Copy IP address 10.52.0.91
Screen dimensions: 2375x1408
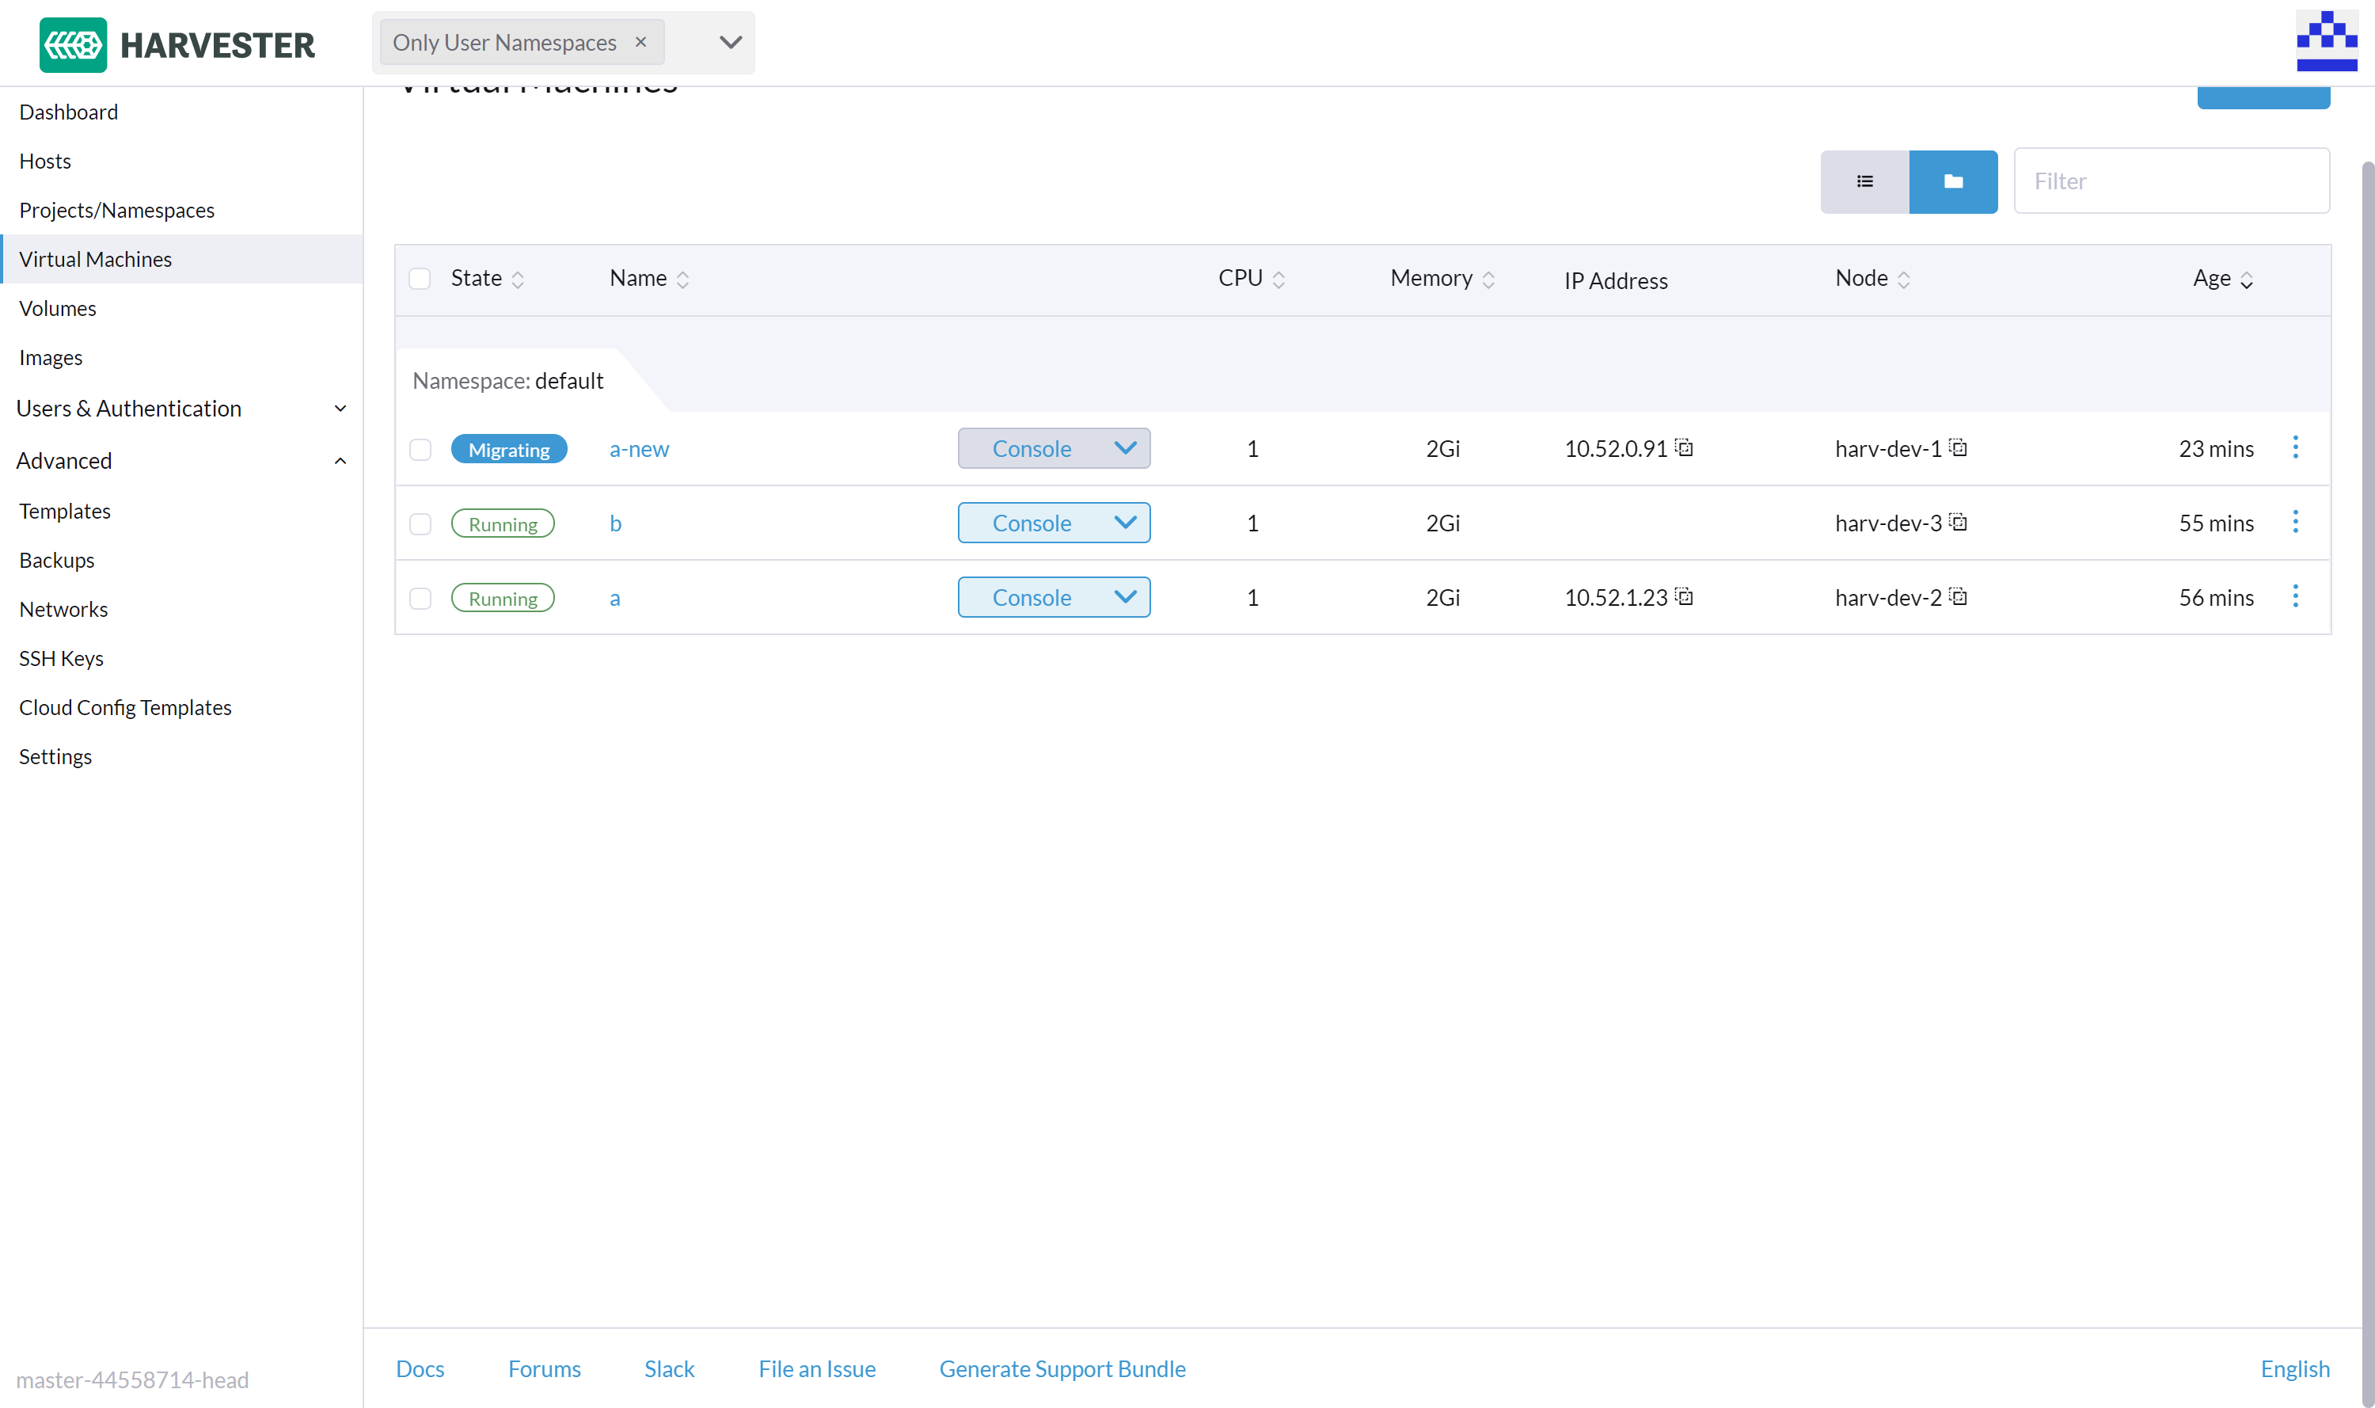(1684, 448)
